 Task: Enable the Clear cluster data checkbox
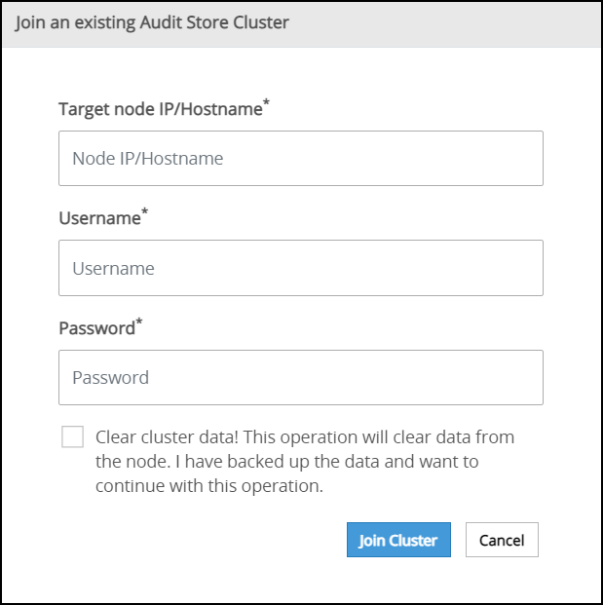pyautogui.click(x=72, y=436)
